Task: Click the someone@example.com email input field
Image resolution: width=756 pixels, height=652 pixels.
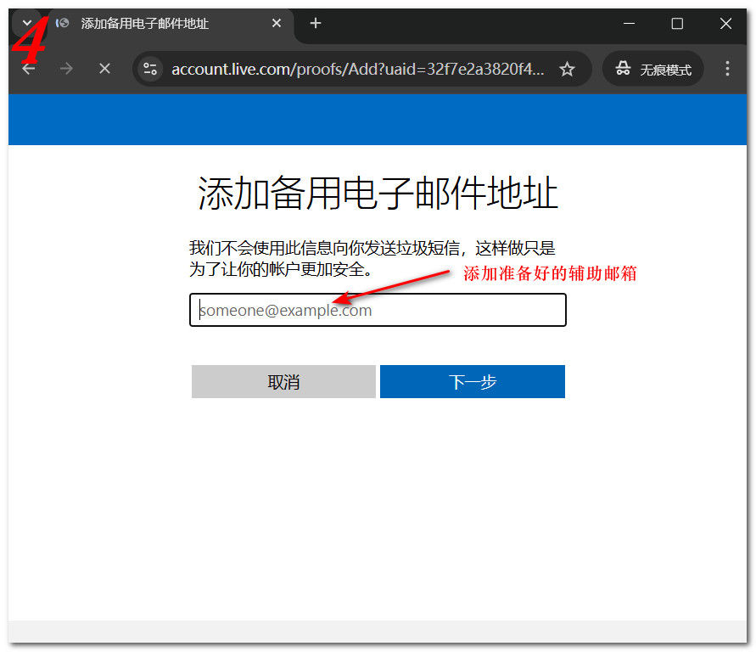Action: pyautogui.click(x=378, y=310)
